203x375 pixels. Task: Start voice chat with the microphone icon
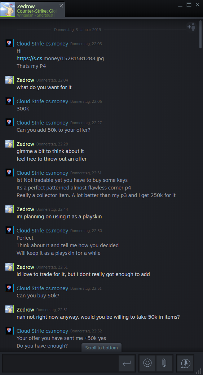coord(185,363)
